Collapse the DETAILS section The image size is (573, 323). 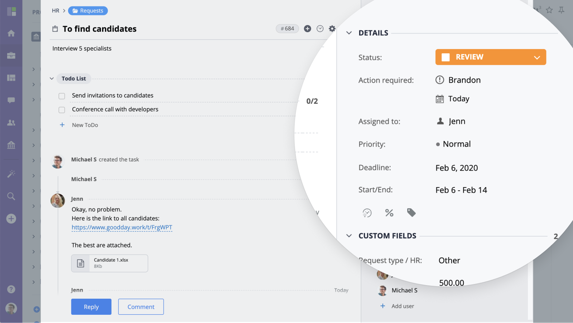pyautogui.click(x=349, y=33)
